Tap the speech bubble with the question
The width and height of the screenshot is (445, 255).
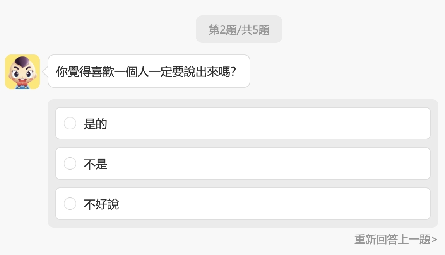point(149,71)
